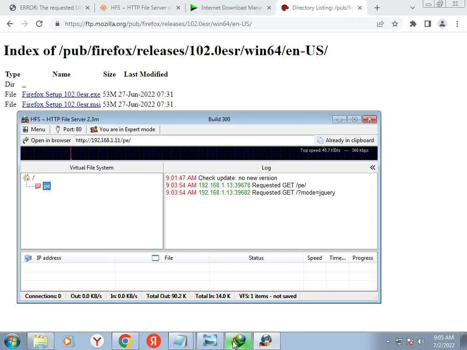This screenshot has height=350, width=467.
Task: Download Firefox Setup 102.0esr.msi link
Action: [62, 104]
